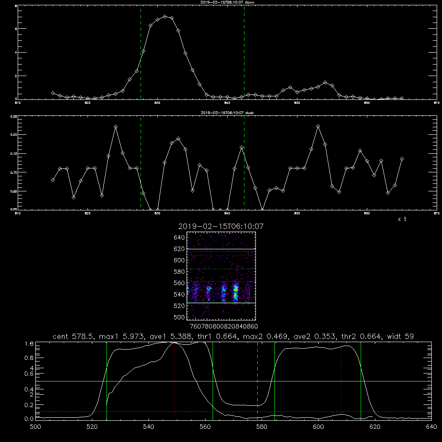
Task: Click the 500 label on bottom plot x-axis
Action: pos(35,427)
